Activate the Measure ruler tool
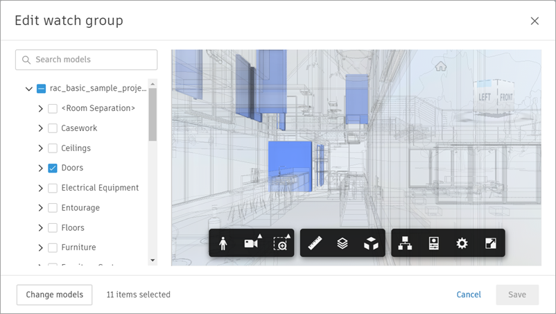This screenshot has width=556, height=314. [x=315, y=243]
